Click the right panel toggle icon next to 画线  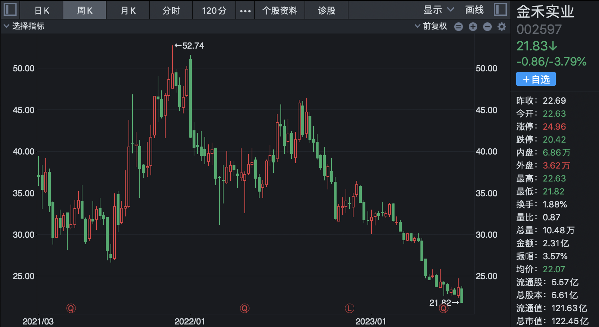[x=501, y=9]
